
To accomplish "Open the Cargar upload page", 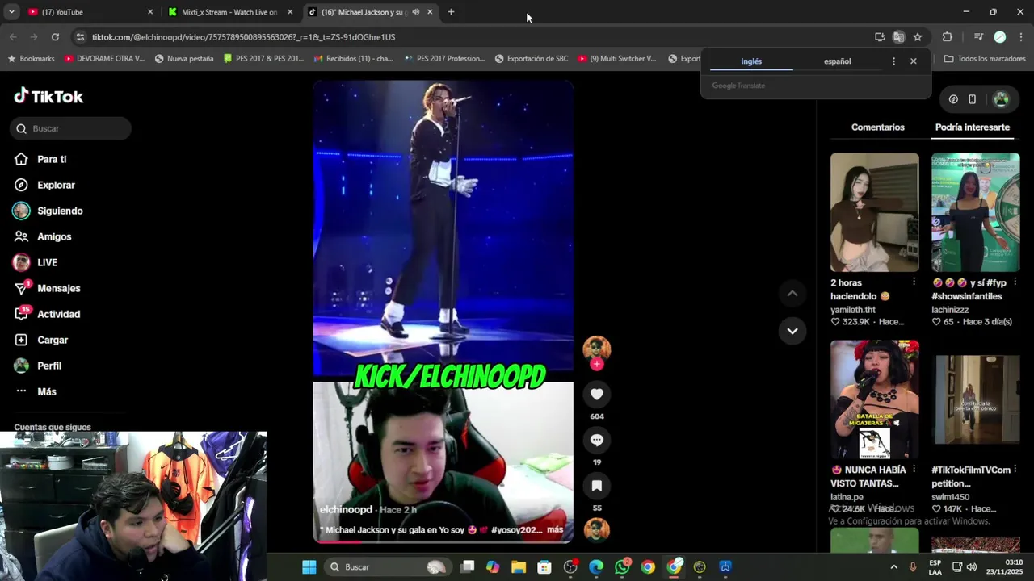I will 53,340.
